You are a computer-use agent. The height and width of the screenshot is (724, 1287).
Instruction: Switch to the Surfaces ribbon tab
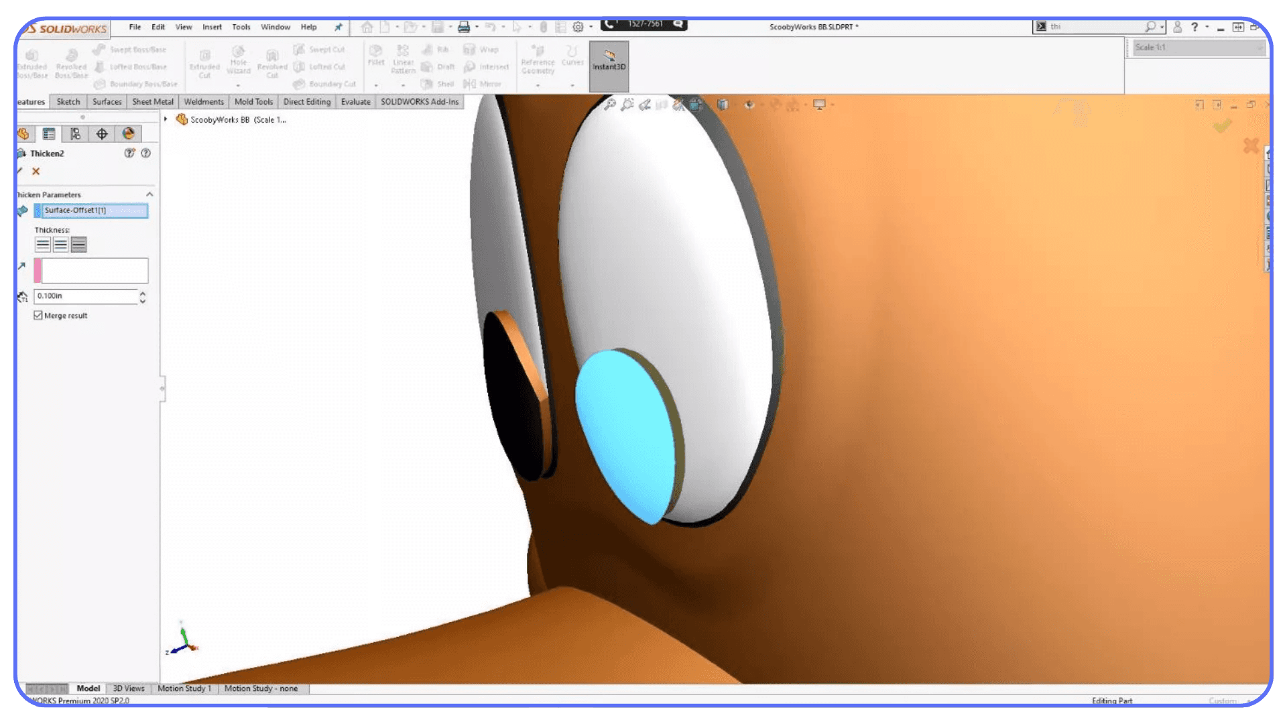tap(106, 101)
